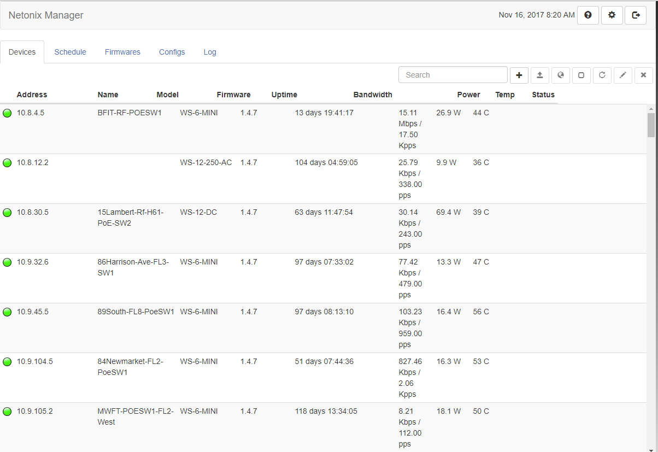Screen dimensions: 658x452
Task: Click inside the Search field
Action: point(453,75)
